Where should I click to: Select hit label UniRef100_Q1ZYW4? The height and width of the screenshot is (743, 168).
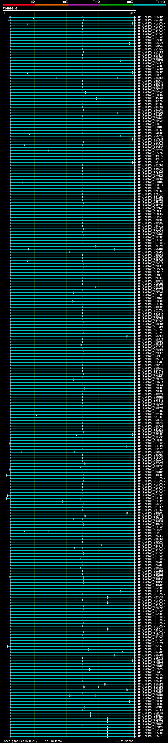point(151,652)
